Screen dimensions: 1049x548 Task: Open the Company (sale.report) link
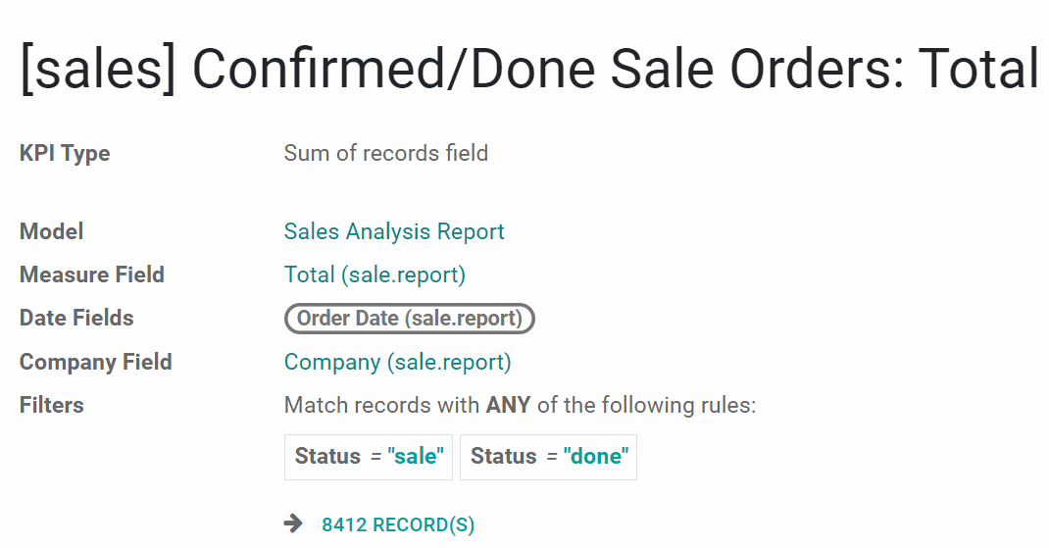(x=397, y=362)
